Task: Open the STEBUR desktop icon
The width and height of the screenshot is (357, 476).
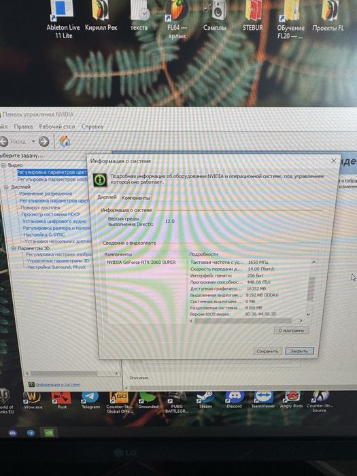Action: pos(252,16)
